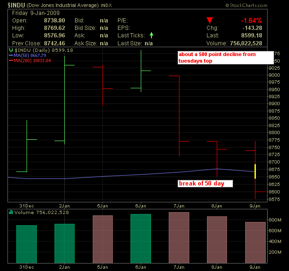Click the MA(50) 8667.79 legend text
The image size is (289, 271).
pos(30,55)
